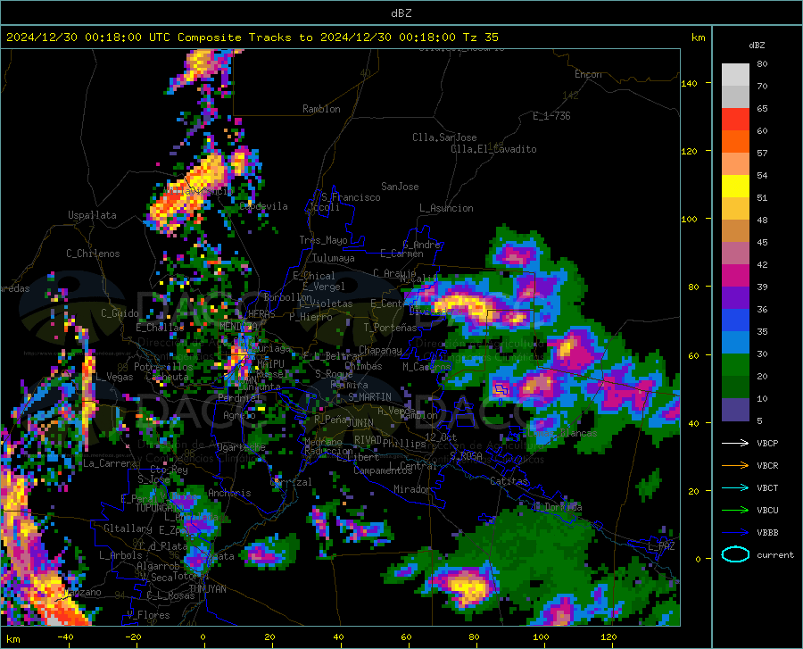803x649 pixels.
Task: Select the bright yellow 51-54 dBZ color block
Action: [735, 187]
